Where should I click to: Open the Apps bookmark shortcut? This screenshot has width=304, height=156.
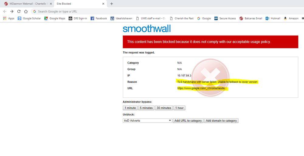coord(9,19)
